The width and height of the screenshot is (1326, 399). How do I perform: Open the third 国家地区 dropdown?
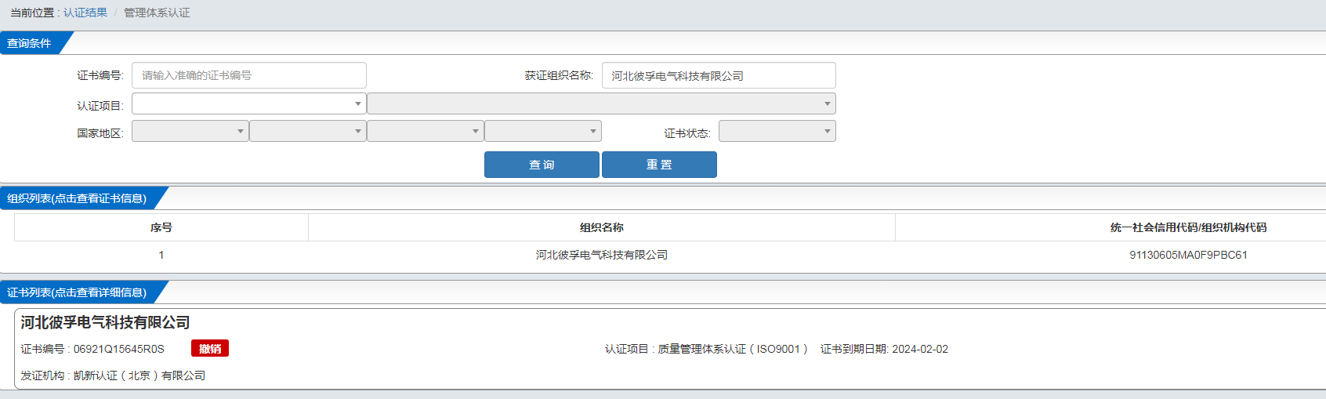point(426,131)
